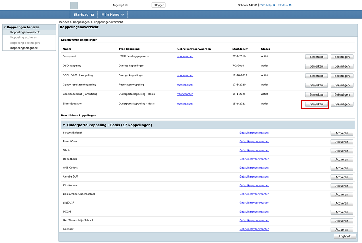Open Koppelingenlogboek from the sidebar
Viewport: 362px width, 243px height.
coord(24,48)
